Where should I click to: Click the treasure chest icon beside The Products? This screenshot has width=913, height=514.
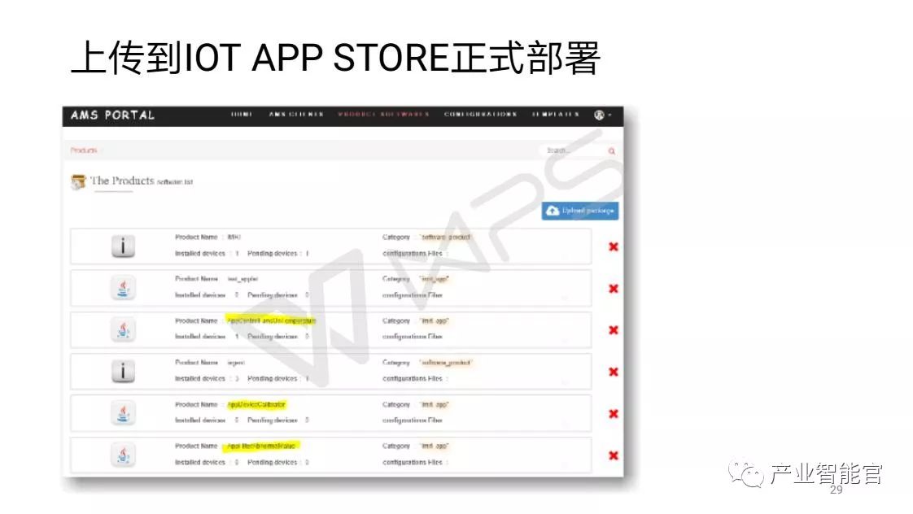point(78,181)
